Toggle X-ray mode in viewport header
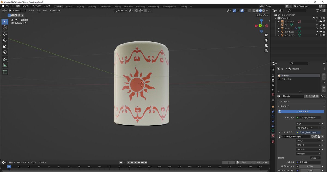 pos(249,11)
